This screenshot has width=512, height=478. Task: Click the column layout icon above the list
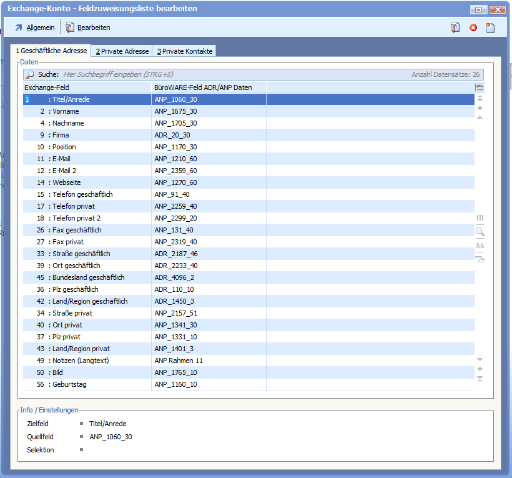click(x=480, y=87)
